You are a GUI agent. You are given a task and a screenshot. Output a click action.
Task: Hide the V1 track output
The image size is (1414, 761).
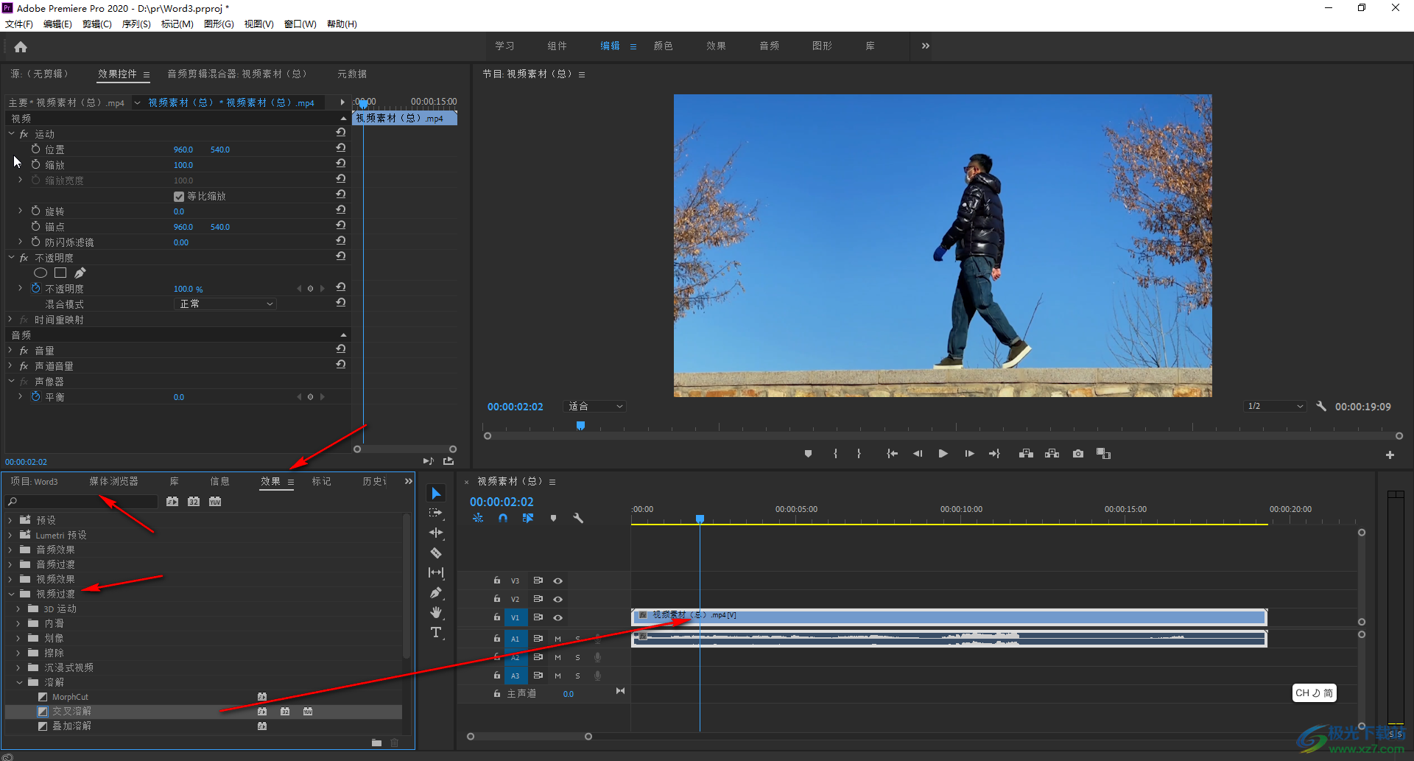(x=558, y=618)
